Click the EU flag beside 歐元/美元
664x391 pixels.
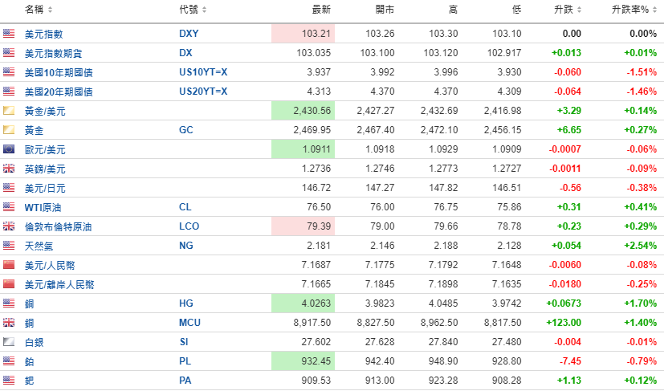pos(9,149)
